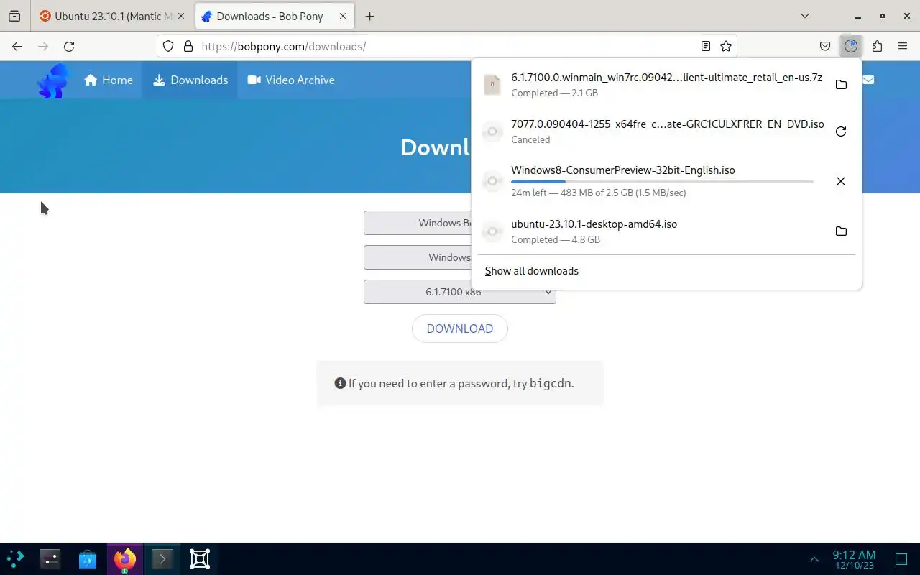
Task: Toggle reader view icon in address bar
Action: click(706, 46)
